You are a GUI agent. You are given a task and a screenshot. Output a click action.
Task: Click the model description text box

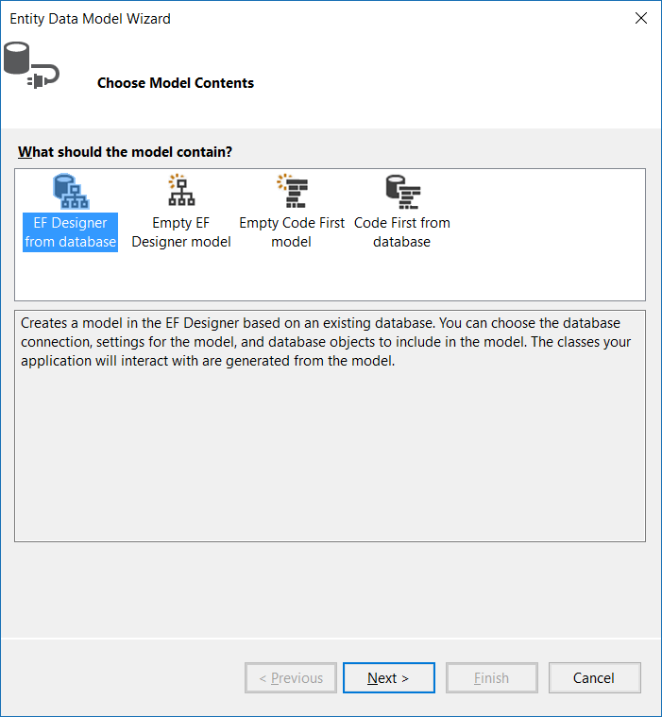click(331, 426)
